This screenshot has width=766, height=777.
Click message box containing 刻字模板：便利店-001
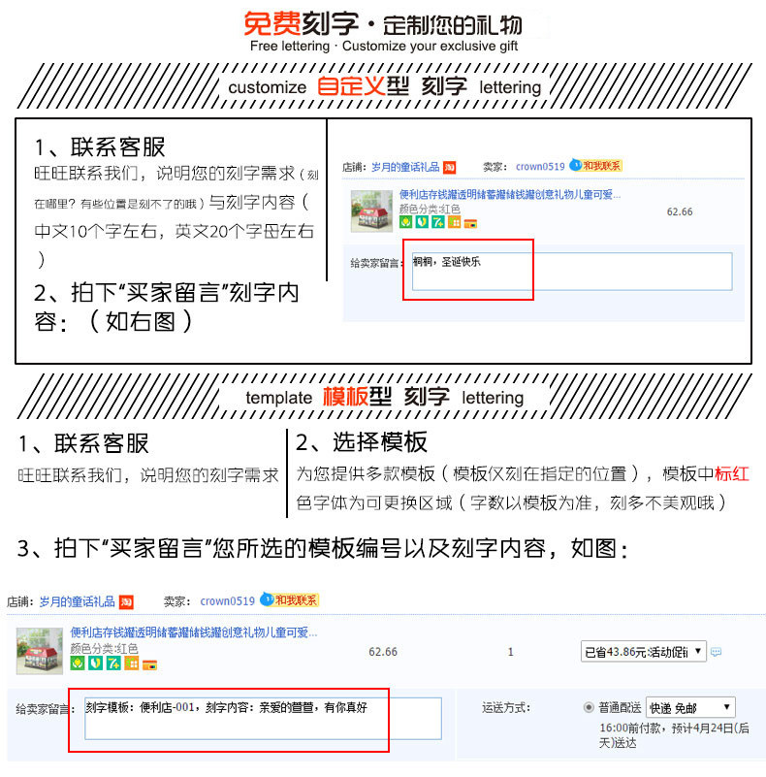click(263, 719)
